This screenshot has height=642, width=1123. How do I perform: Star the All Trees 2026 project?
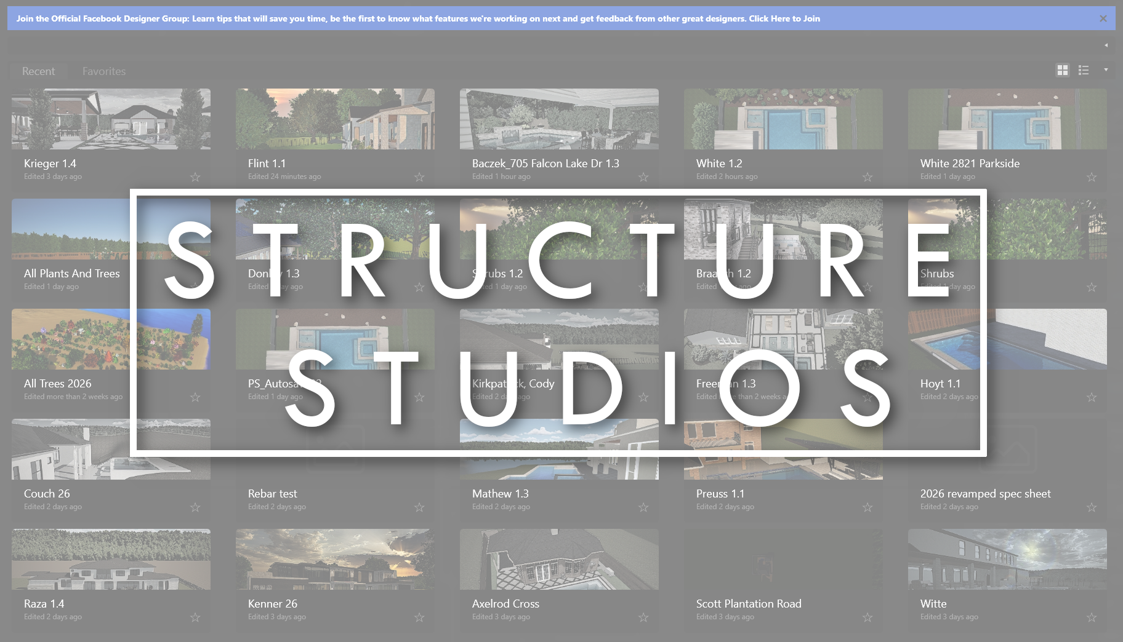click(x=195, y=397)
